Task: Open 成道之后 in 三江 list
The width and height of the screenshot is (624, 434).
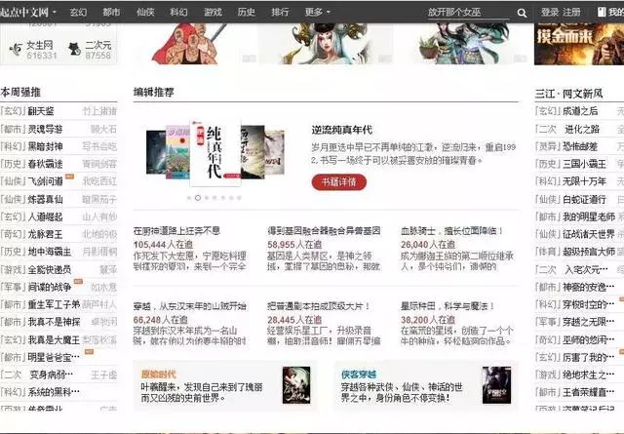Action: (x=580, y=111)
